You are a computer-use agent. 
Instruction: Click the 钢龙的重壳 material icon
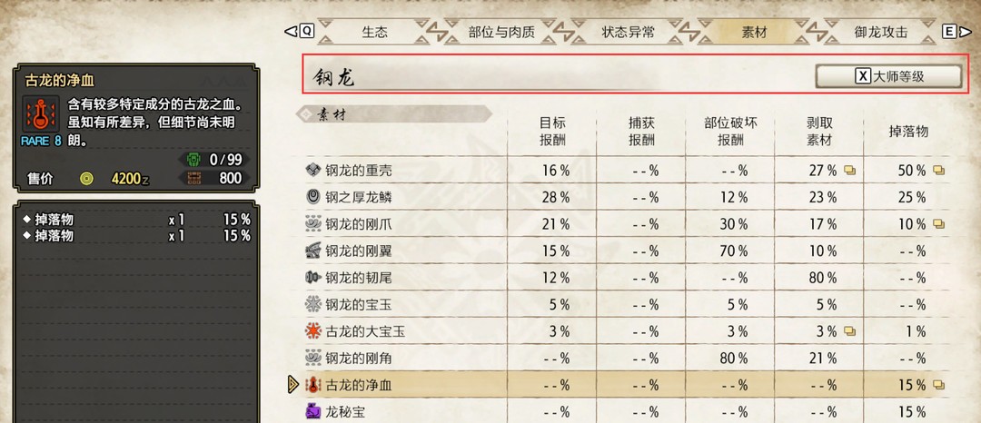(312, 170)
